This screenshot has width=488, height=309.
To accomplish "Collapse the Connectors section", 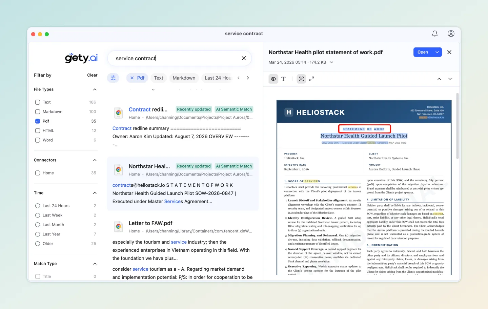I will pos(95,160).
